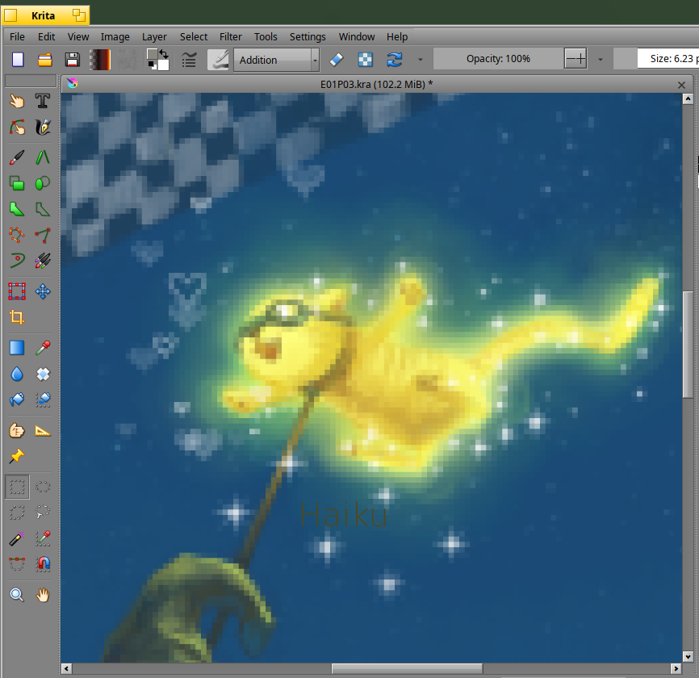Select the Enclose and Fill tool
Viewport: 699px width, 678px height.
click(x=43, y=400)
